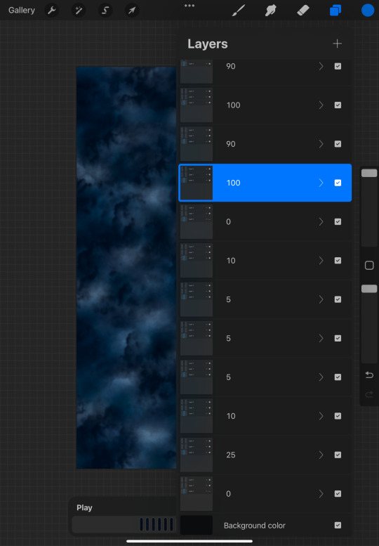Select the Paint brush tool
The image size is (379, 546).
pos(239,11)
